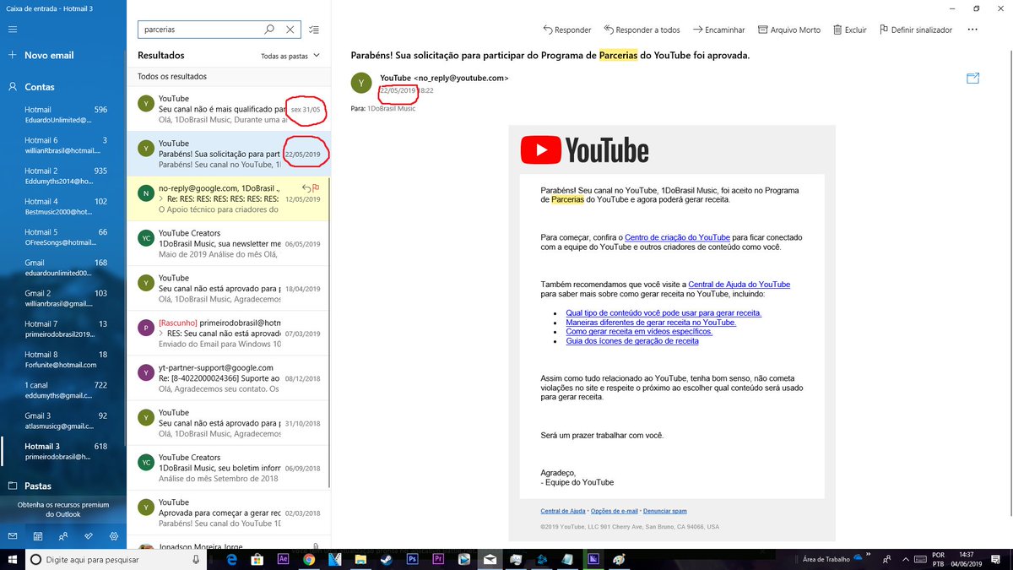
Task: Delete the email with Excluir
Action: pos(849,30)
